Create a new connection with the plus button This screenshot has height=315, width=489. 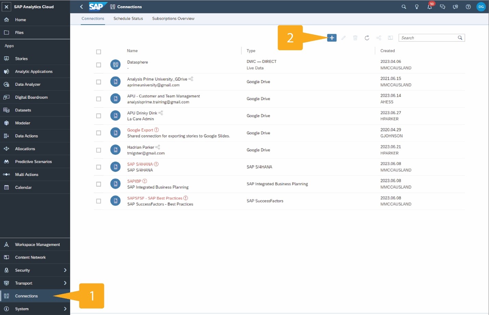tap(331, 38)
